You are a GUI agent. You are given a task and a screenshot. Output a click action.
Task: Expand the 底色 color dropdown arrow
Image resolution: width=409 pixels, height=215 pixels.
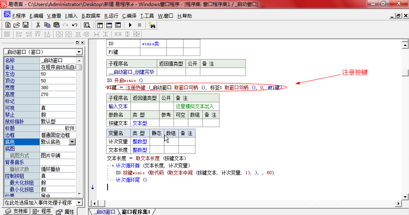(72, 142)
